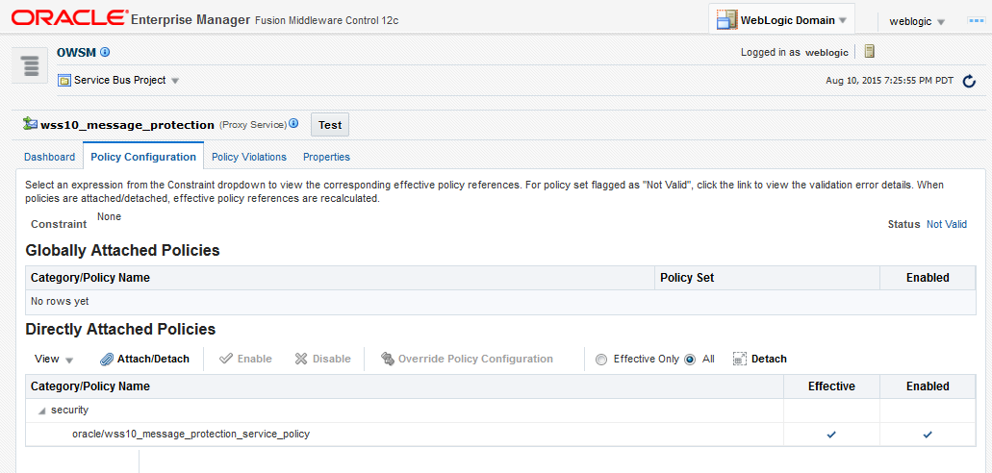The width and height of the screenshot is (992, 473).
Task: Click the refresh page icon
Action: tap(969, 81)
